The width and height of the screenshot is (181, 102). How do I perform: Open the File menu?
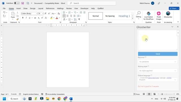click(4, 8)
